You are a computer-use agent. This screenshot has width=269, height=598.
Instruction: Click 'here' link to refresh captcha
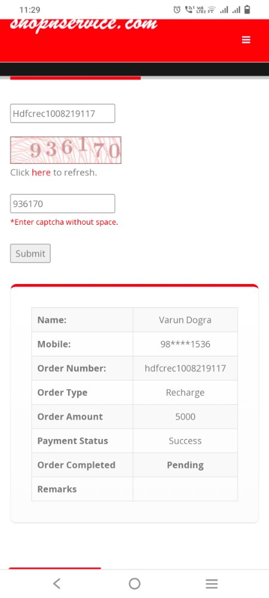point(41,172)
